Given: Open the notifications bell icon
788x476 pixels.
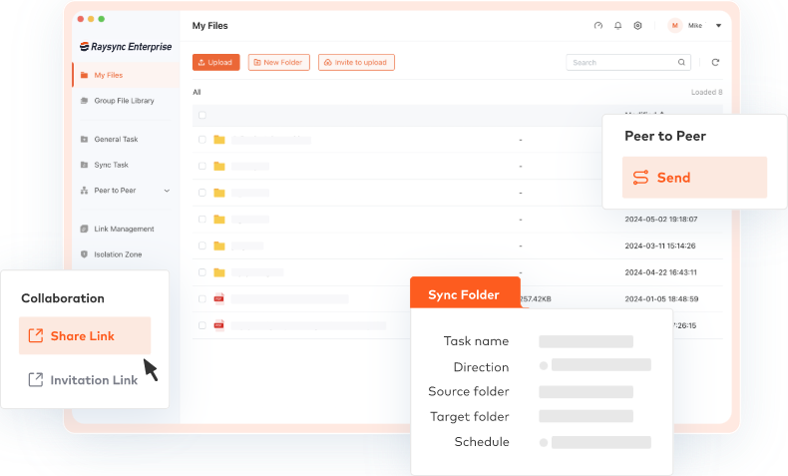Looking at the screenshot, I should [x=617, y=26].
